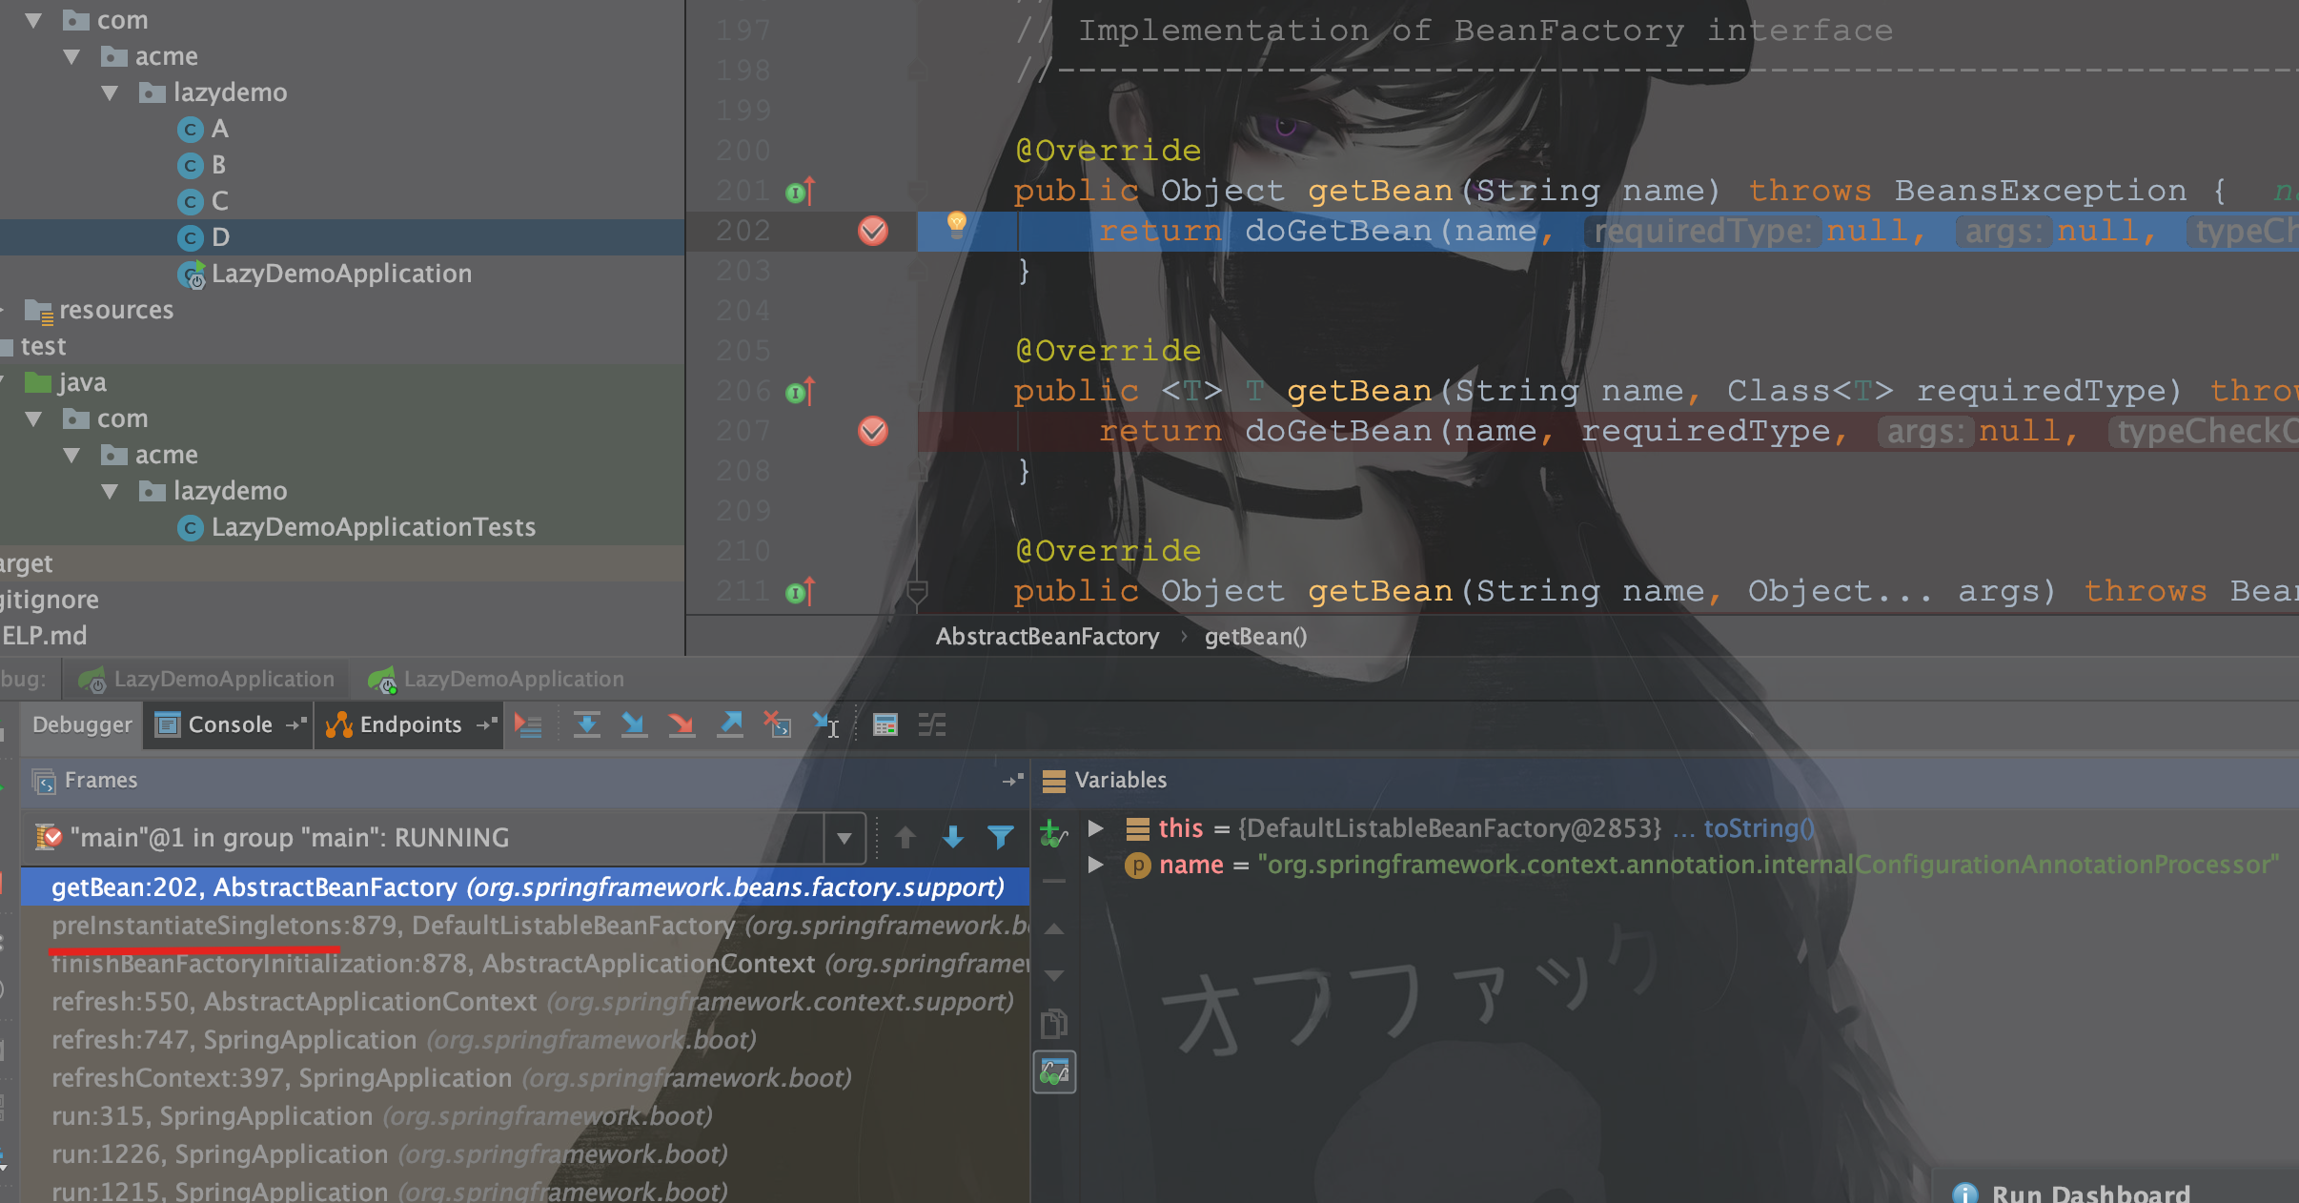Toggle the breakpoint on line 207

[x=872, y=431]
